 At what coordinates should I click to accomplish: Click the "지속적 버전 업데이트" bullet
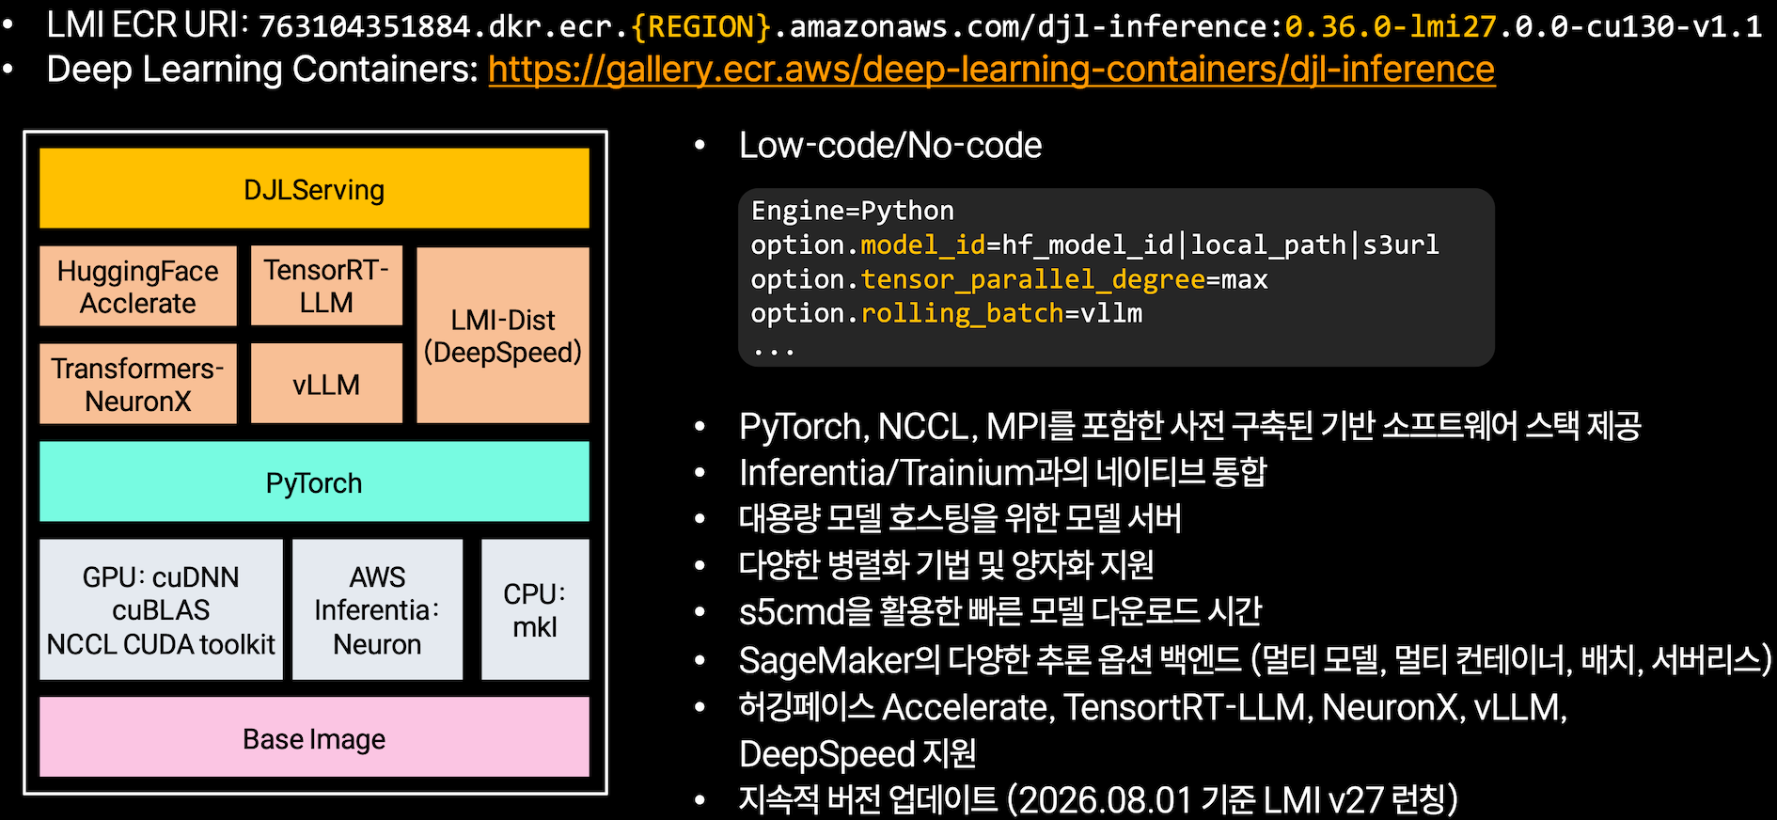[x=1099, y=799]
